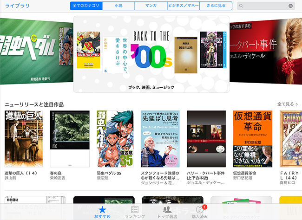Click the ブック、映画、ミュージック caption
The height and width of the screenshot is (220, 302).
(151, 87)
